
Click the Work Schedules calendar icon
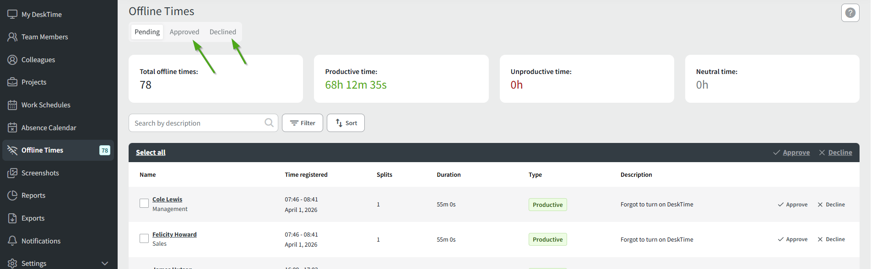coord(12,105)
